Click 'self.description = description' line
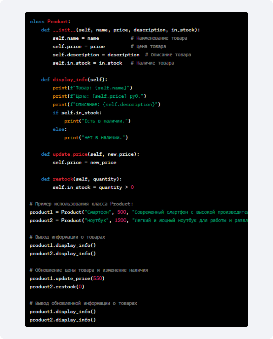Screen dimensions: 273x339 pos(96,55)
